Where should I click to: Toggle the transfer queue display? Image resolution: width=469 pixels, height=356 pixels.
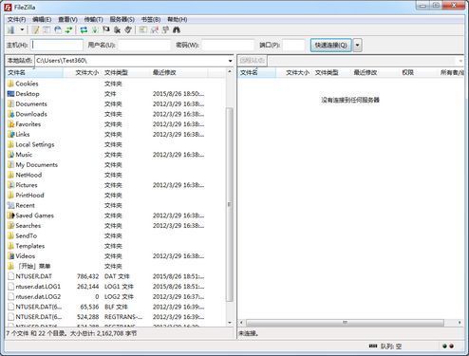tap(68, 30)
